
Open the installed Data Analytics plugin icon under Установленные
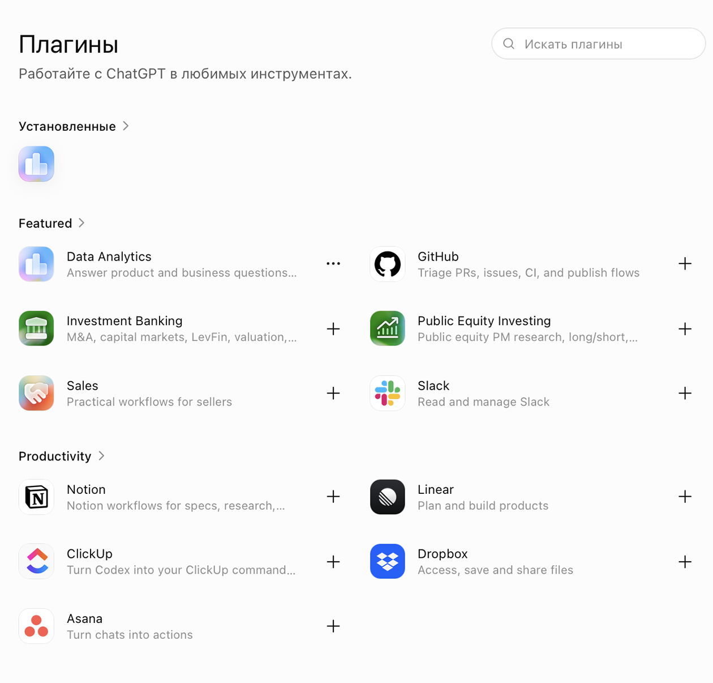click(x=36, y=164)
